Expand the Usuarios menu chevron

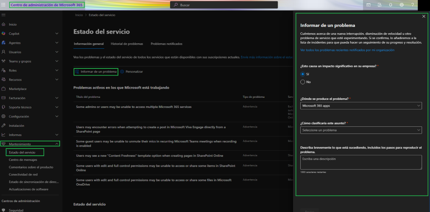[x=57, y=52]
